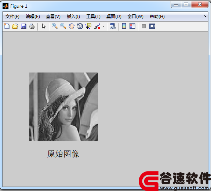Image resolution: width=211 pixels, height=191 pixels.
Task: Toggle the Insert Legend button
Action: pos(132,26)
